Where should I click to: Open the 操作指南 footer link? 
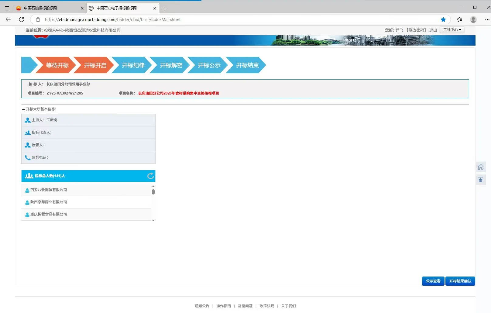point(224,306)
